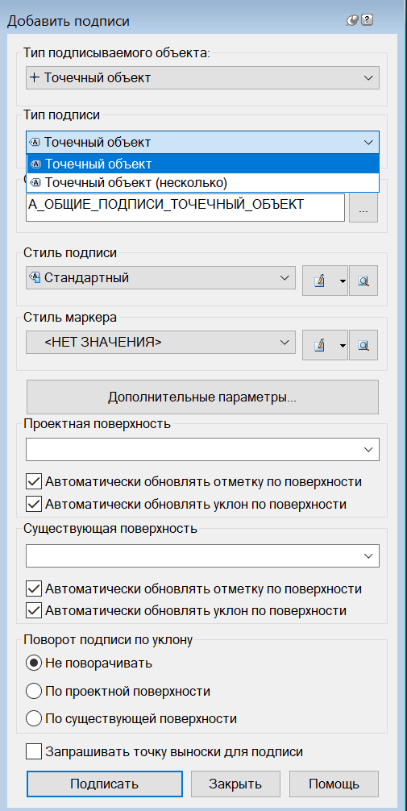This screenshot has width=407, height=811.
Task: Open the Тип подписываемого объекта dropdown
Action: [203, 78]
